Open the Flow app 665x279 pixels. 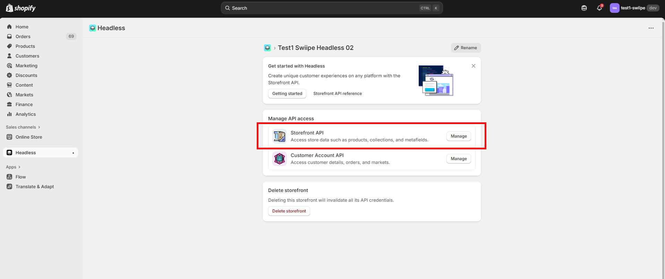coord(21,177)
